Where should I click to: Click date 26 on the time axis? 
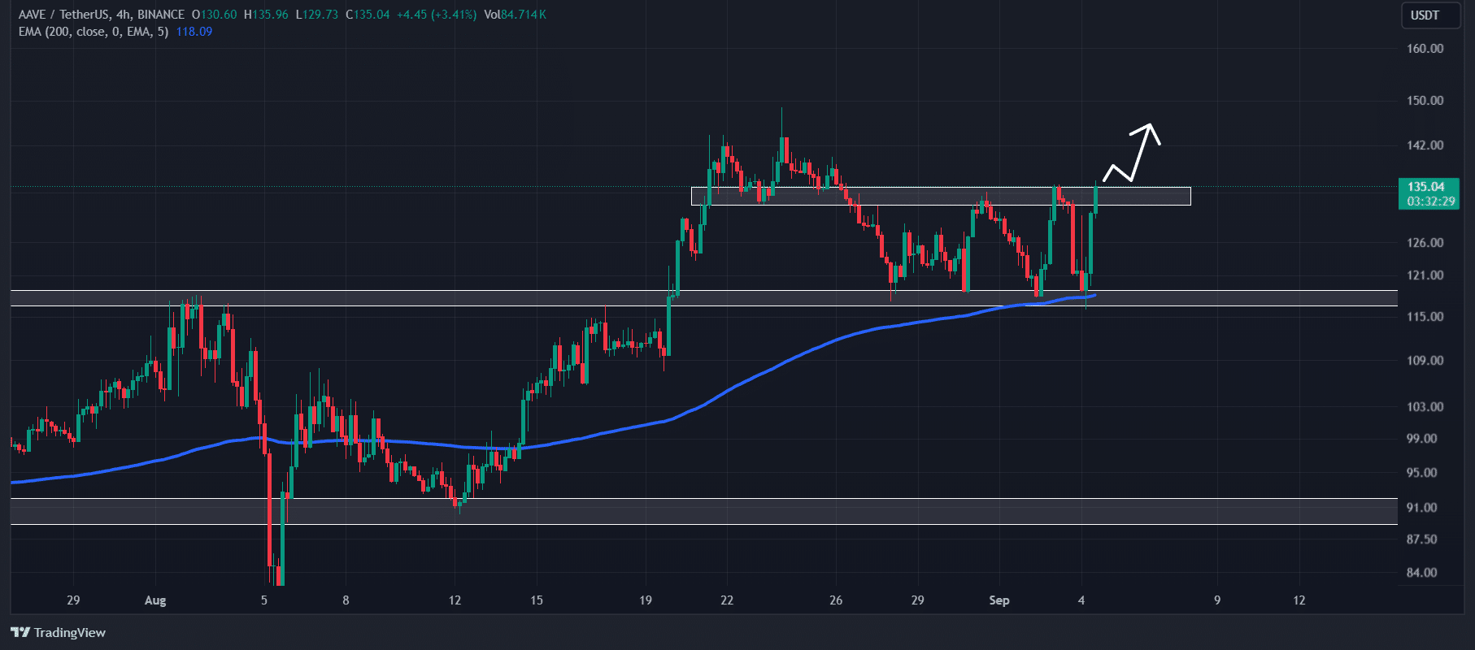[x=836, y=600]
